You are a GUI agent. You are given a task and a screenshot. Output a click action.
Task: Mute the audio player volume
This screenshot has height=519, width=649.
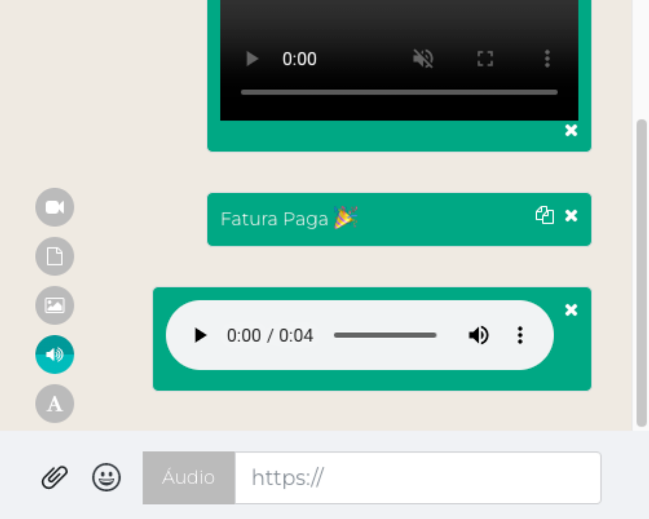[478, 335]
